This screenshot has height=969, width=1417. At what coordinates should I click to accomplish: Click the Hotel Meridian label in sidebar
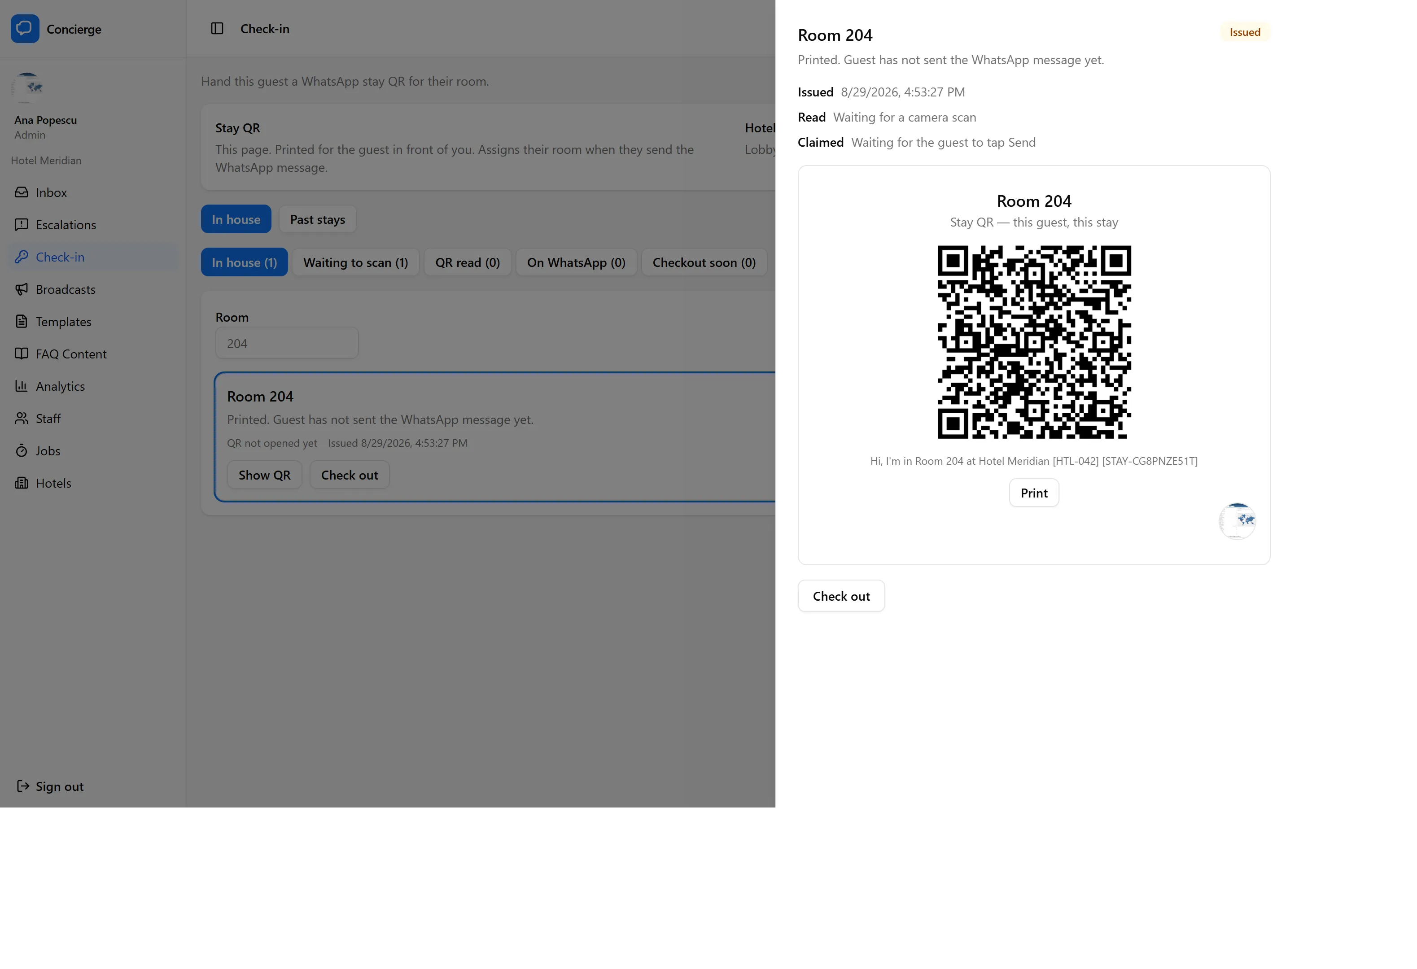46,160
